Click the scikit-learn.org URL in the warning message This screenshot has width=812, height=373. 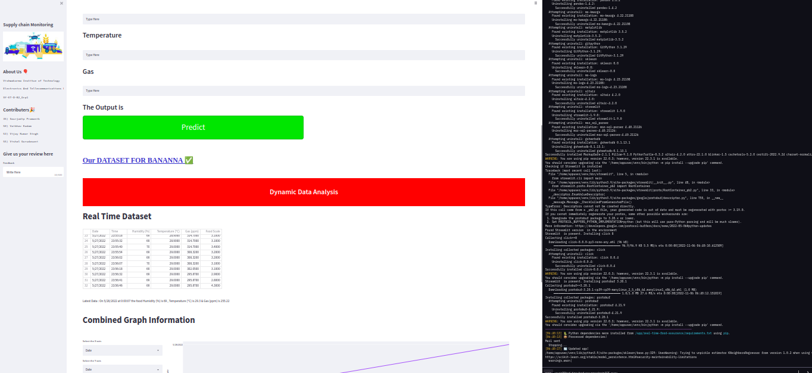pos(622,358)
